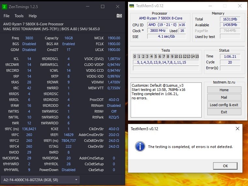Click the tSTAG value 222

68,146
